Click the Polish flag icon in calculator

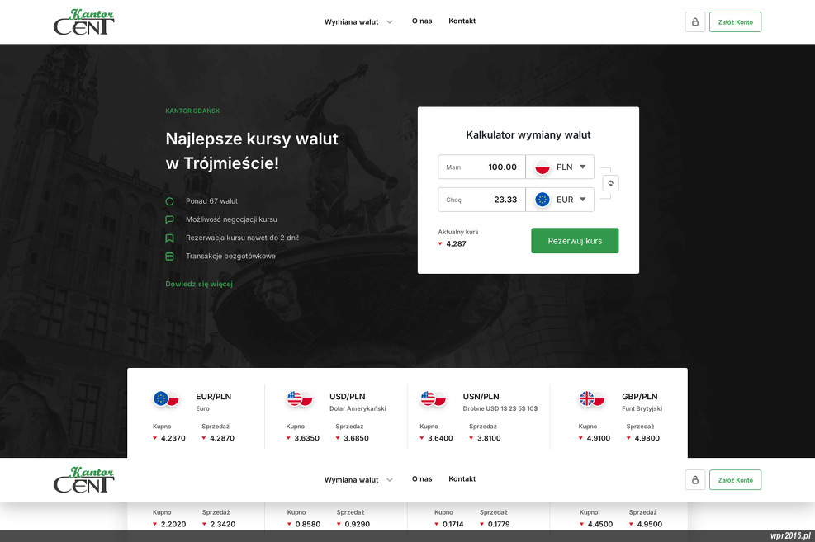[x=543, y=167]
